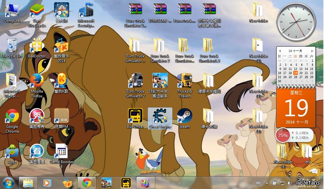Open the volume speaker tray icon

[x=289, y=183]
